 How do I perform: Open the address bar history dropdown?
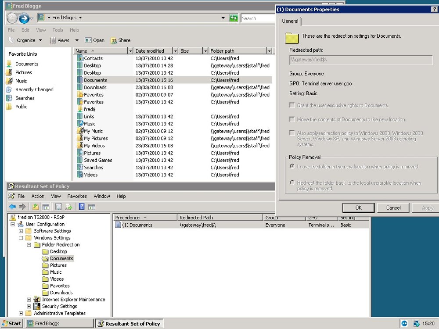point(223,18)
